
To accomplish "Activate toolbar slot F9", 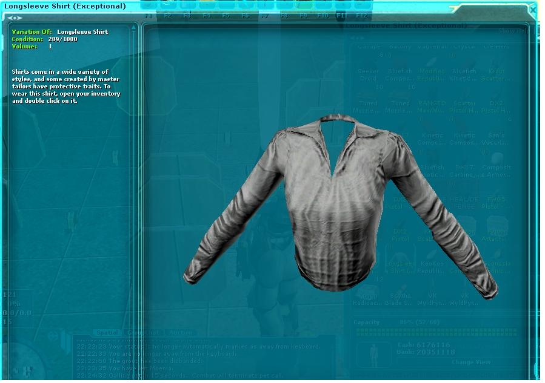I will click(x=304, y=16).
